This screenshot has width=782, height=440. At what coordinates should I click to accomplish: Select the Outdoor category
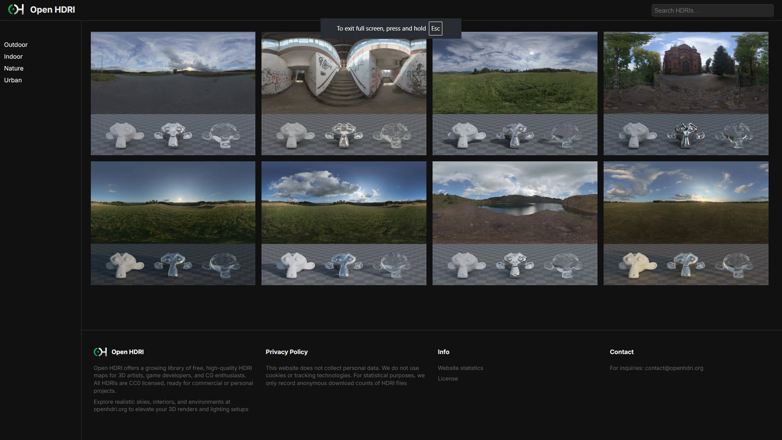(16, 45)
